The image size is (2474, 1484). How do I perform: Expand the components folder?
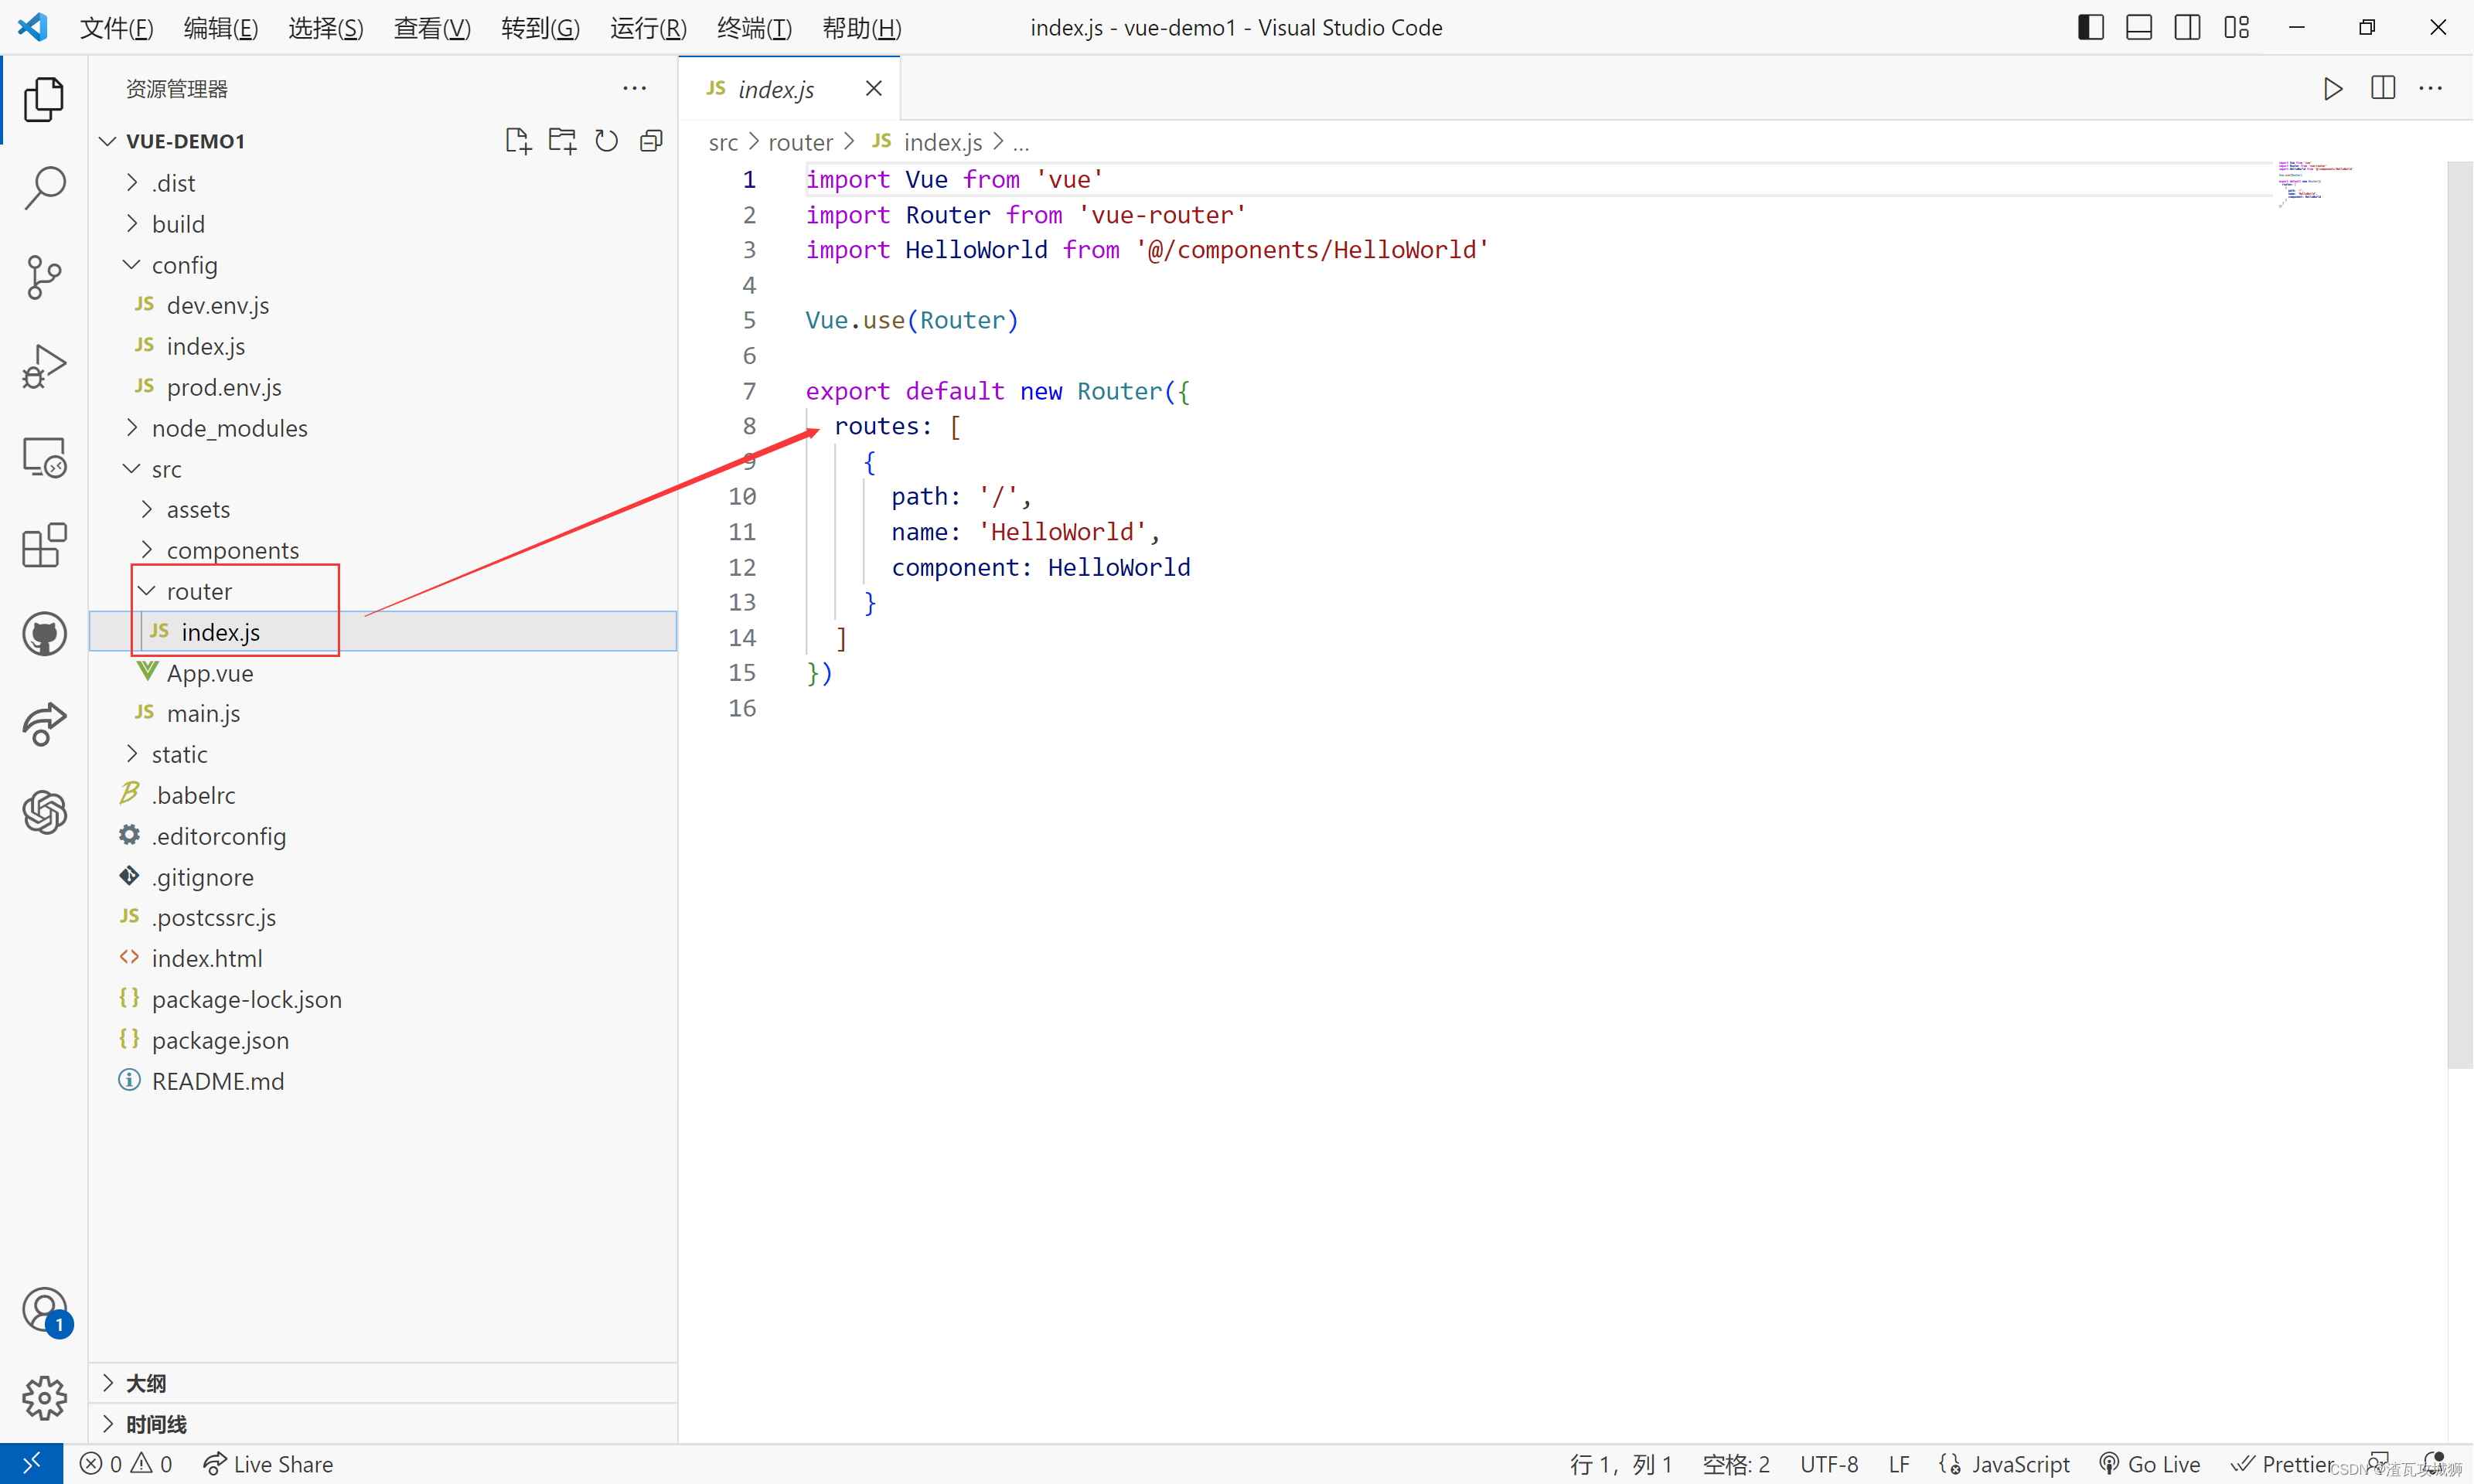(383, 550)
